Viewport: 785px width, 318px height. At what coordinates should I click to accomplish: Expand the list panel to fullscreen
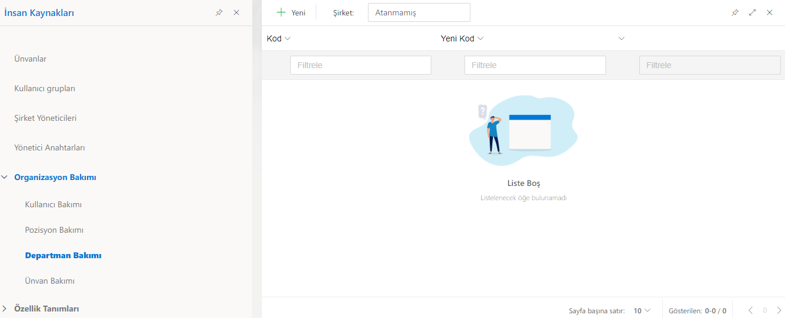752,12
